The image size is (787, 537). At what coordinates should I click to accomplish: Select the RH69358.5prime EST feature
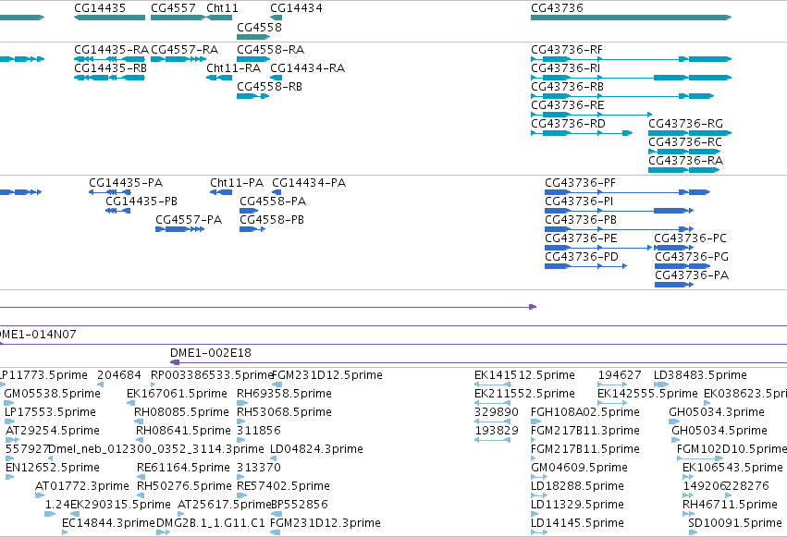[242, 403]
